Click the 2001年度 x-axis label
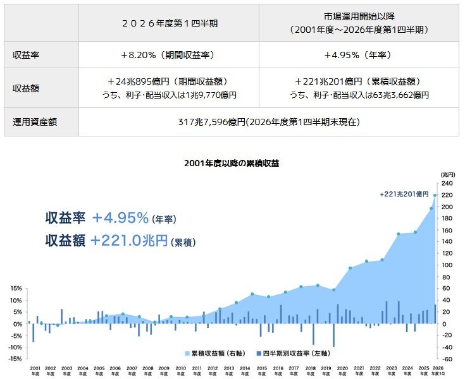The image size is (465, 379). 35,371
